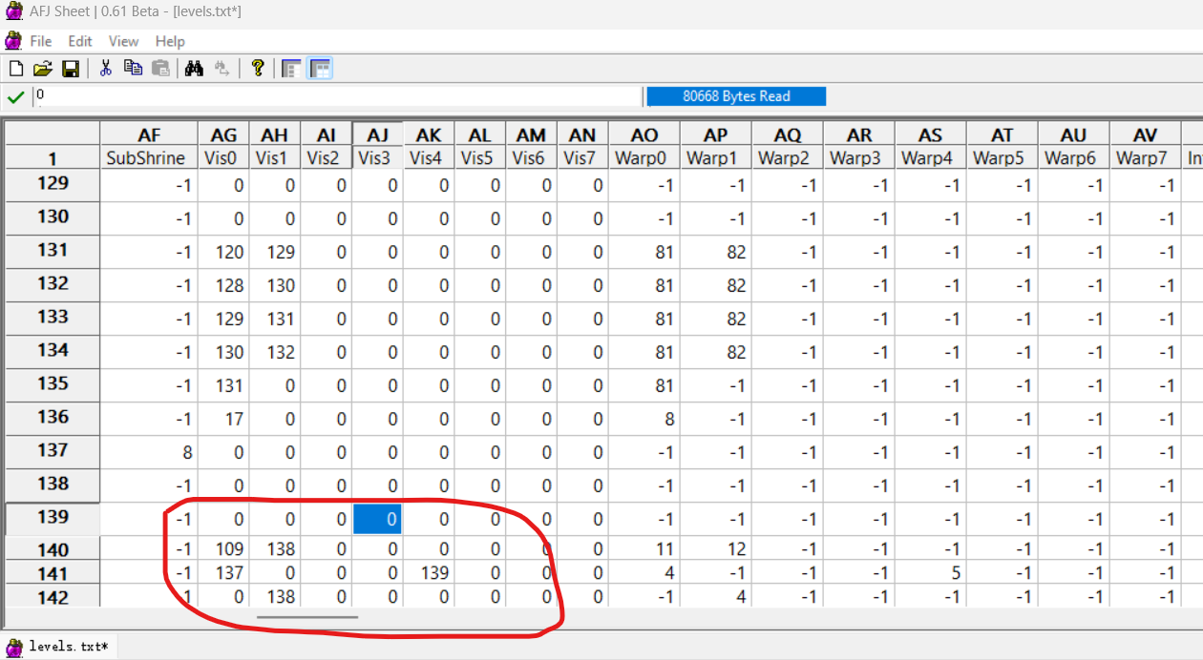Create a new sheet with the New icon
This screenshot has height=660, width=1203.
click(15, 69)
